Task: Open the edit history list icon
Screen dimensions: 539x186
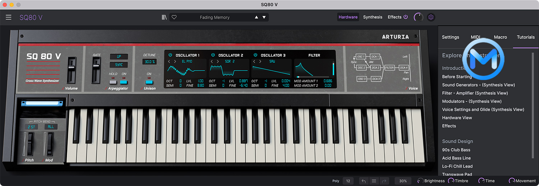Action: [x=374, y=181]
